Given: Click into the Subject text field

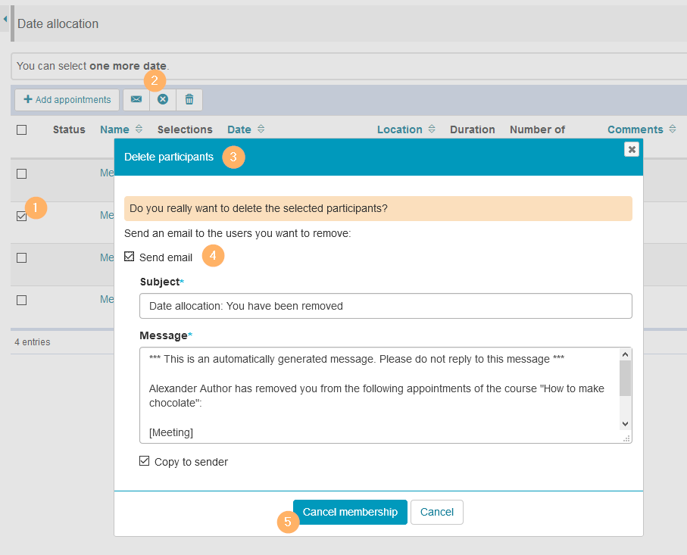Looking at the screenshot, I should 386,306.
